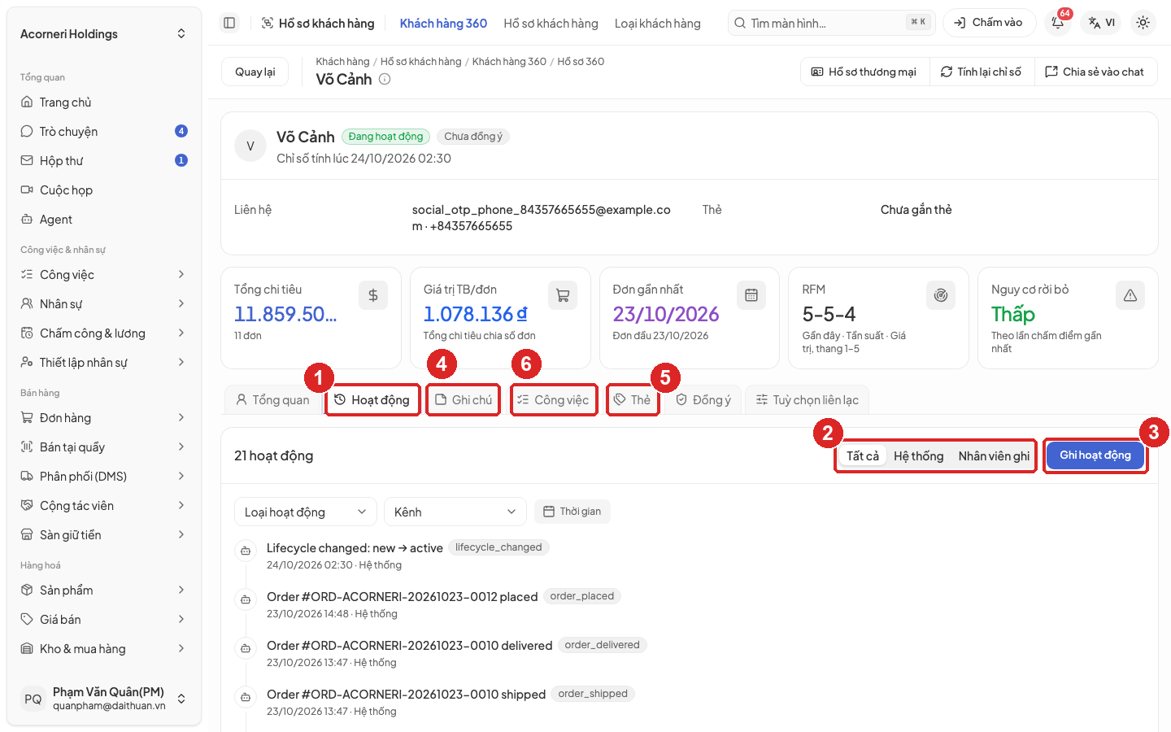Viewport: 1171px width, 732px height.
Task: Click bot icon beside Lifecycle changed activity
Action: point(245,551)
